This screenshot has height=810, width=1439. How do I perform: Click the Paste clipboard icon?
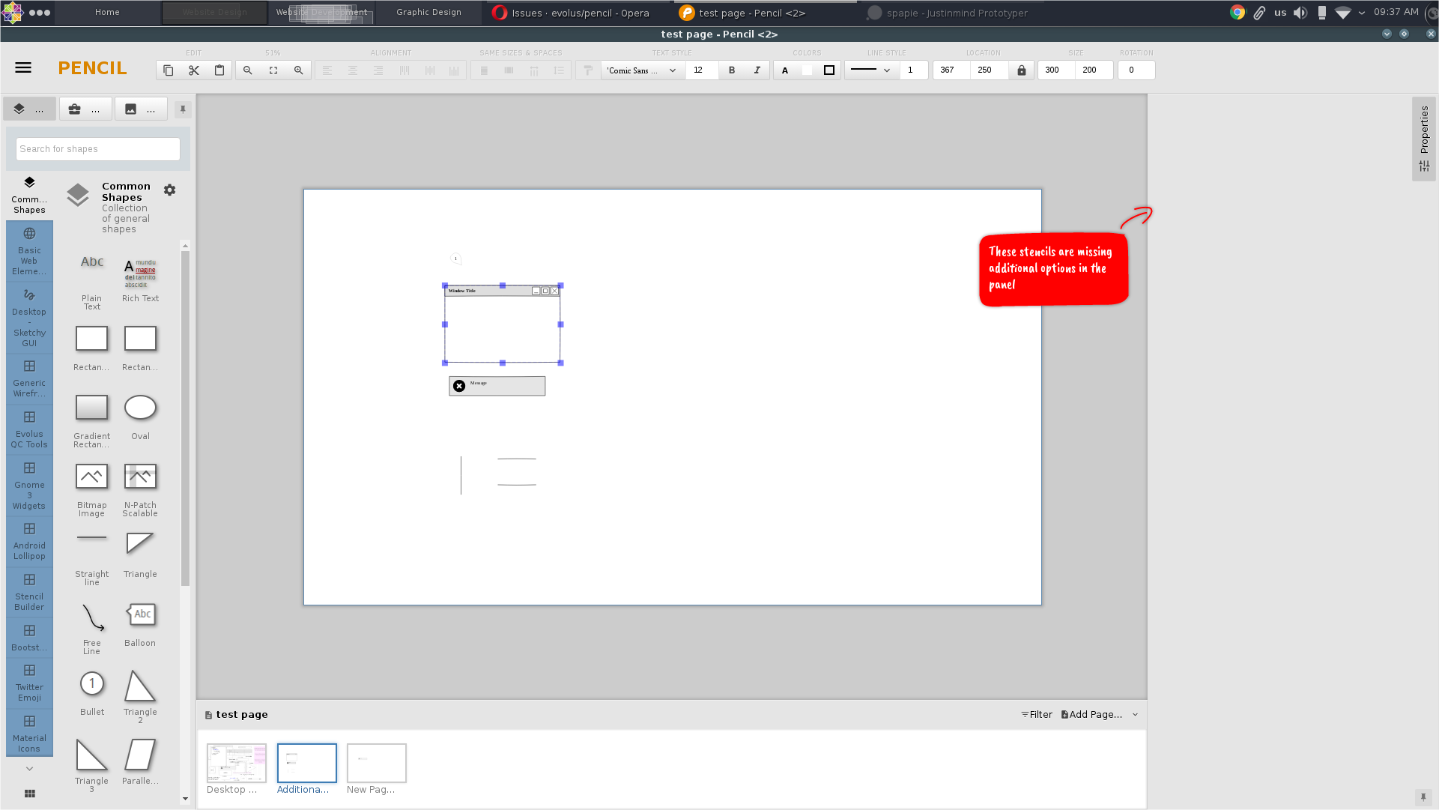[219, 70]
